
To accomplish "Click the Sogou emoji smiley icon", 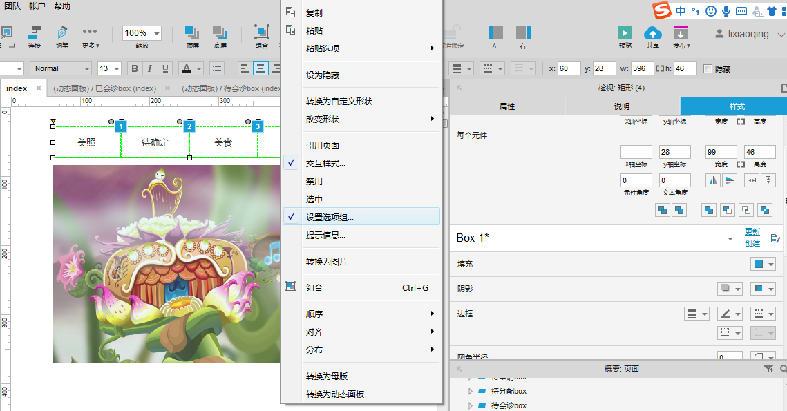I will 711,10.
